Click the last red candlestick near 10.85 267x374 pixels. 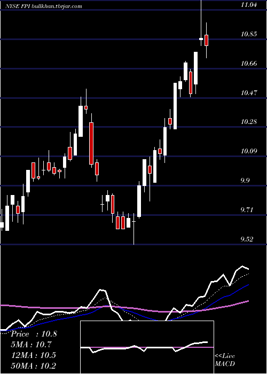point(207,40)
